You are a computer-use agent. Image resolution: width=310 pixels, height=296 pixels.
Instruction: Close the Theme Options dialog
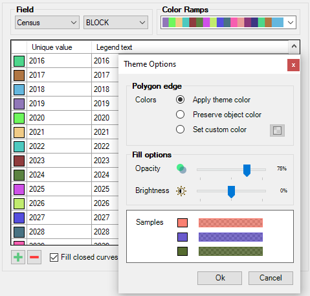(x=293, y=65)
